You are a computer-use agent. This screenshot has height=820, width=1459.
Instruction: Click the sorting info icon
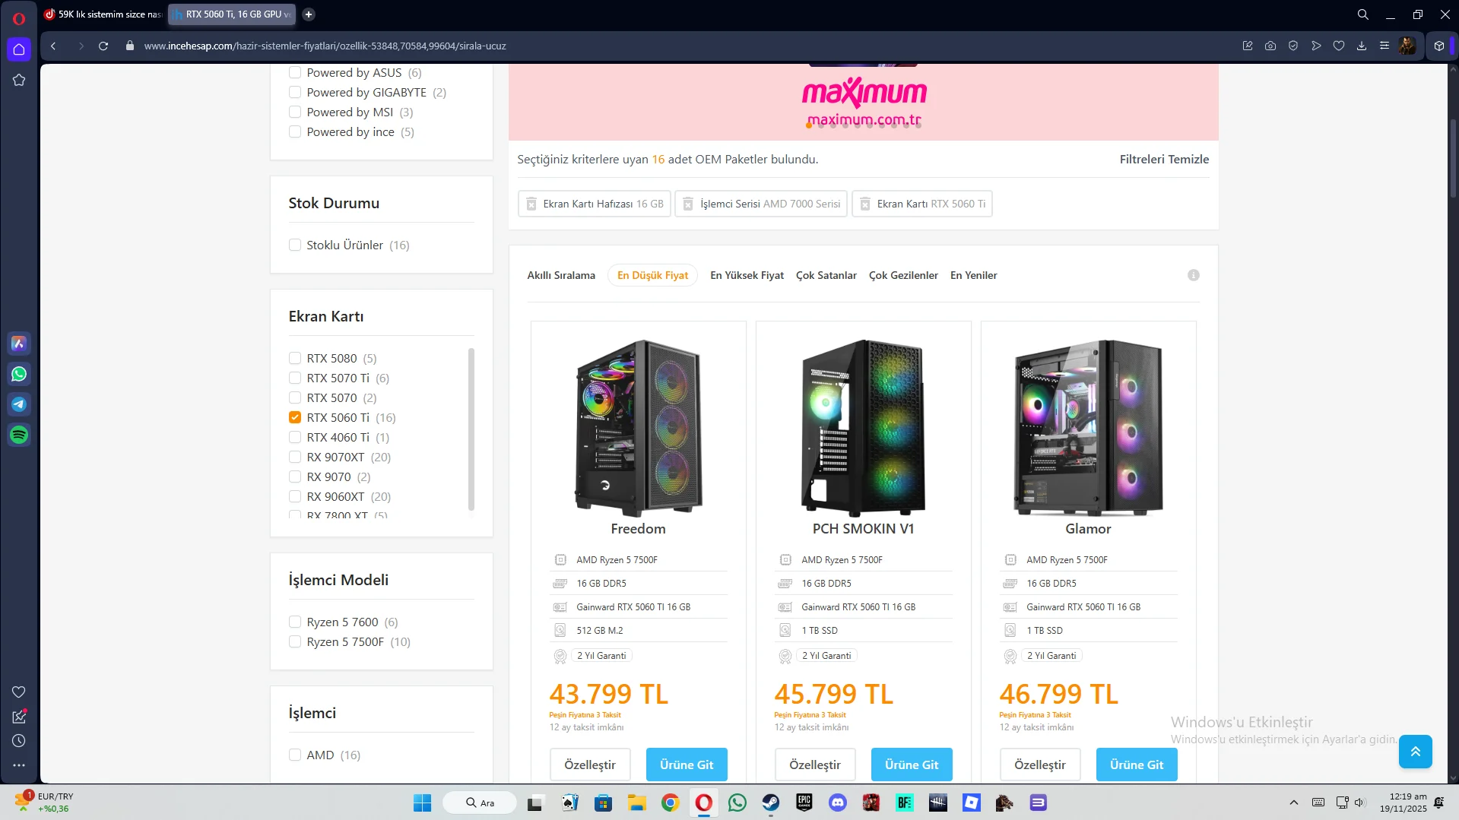pyautogui.click(x=1194, y=275)
